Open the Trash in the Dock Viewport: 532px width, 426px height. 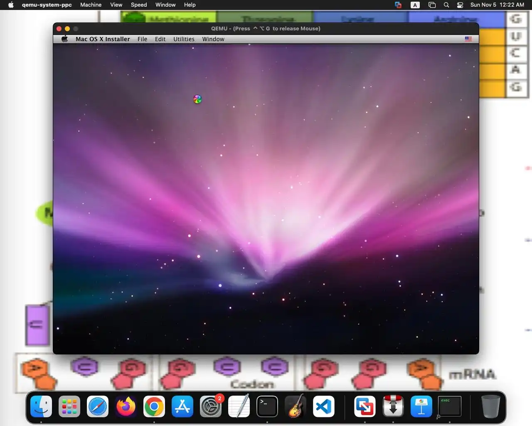tap(490, 406)
